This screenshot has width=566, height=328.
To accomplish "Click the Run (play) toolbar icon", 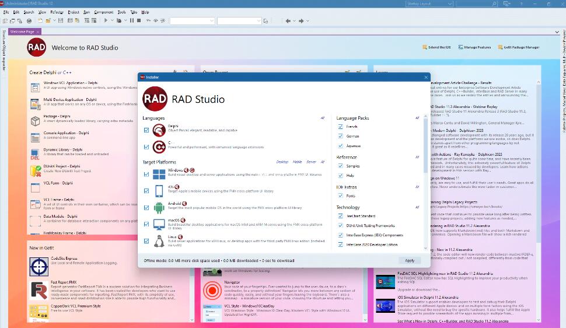I will (105, 21).
